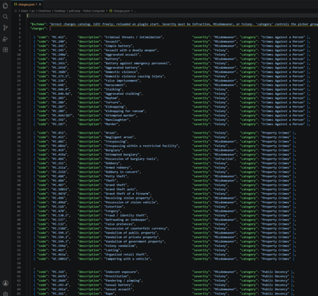Click the "Infraction" severity value
Image resolution: width=318 pixels, height=296 pixels.
click(225, 159)
